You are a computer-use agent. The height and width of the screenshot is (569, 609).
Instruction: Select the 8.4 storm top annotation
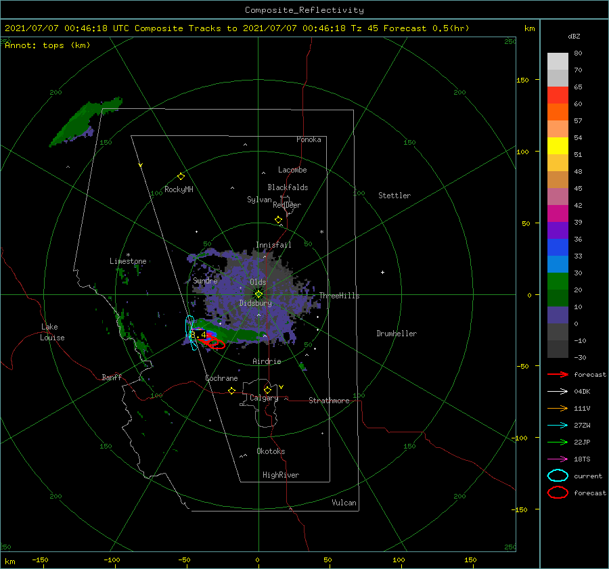point(198,334)
